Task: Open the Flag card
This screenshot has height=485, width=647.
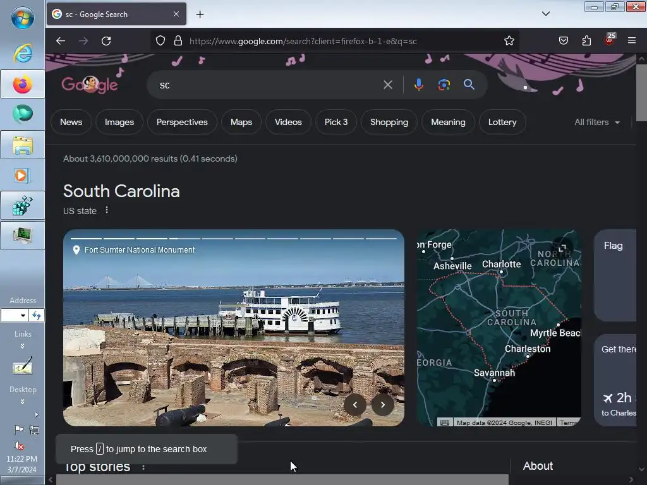Action: pos(615,275)
